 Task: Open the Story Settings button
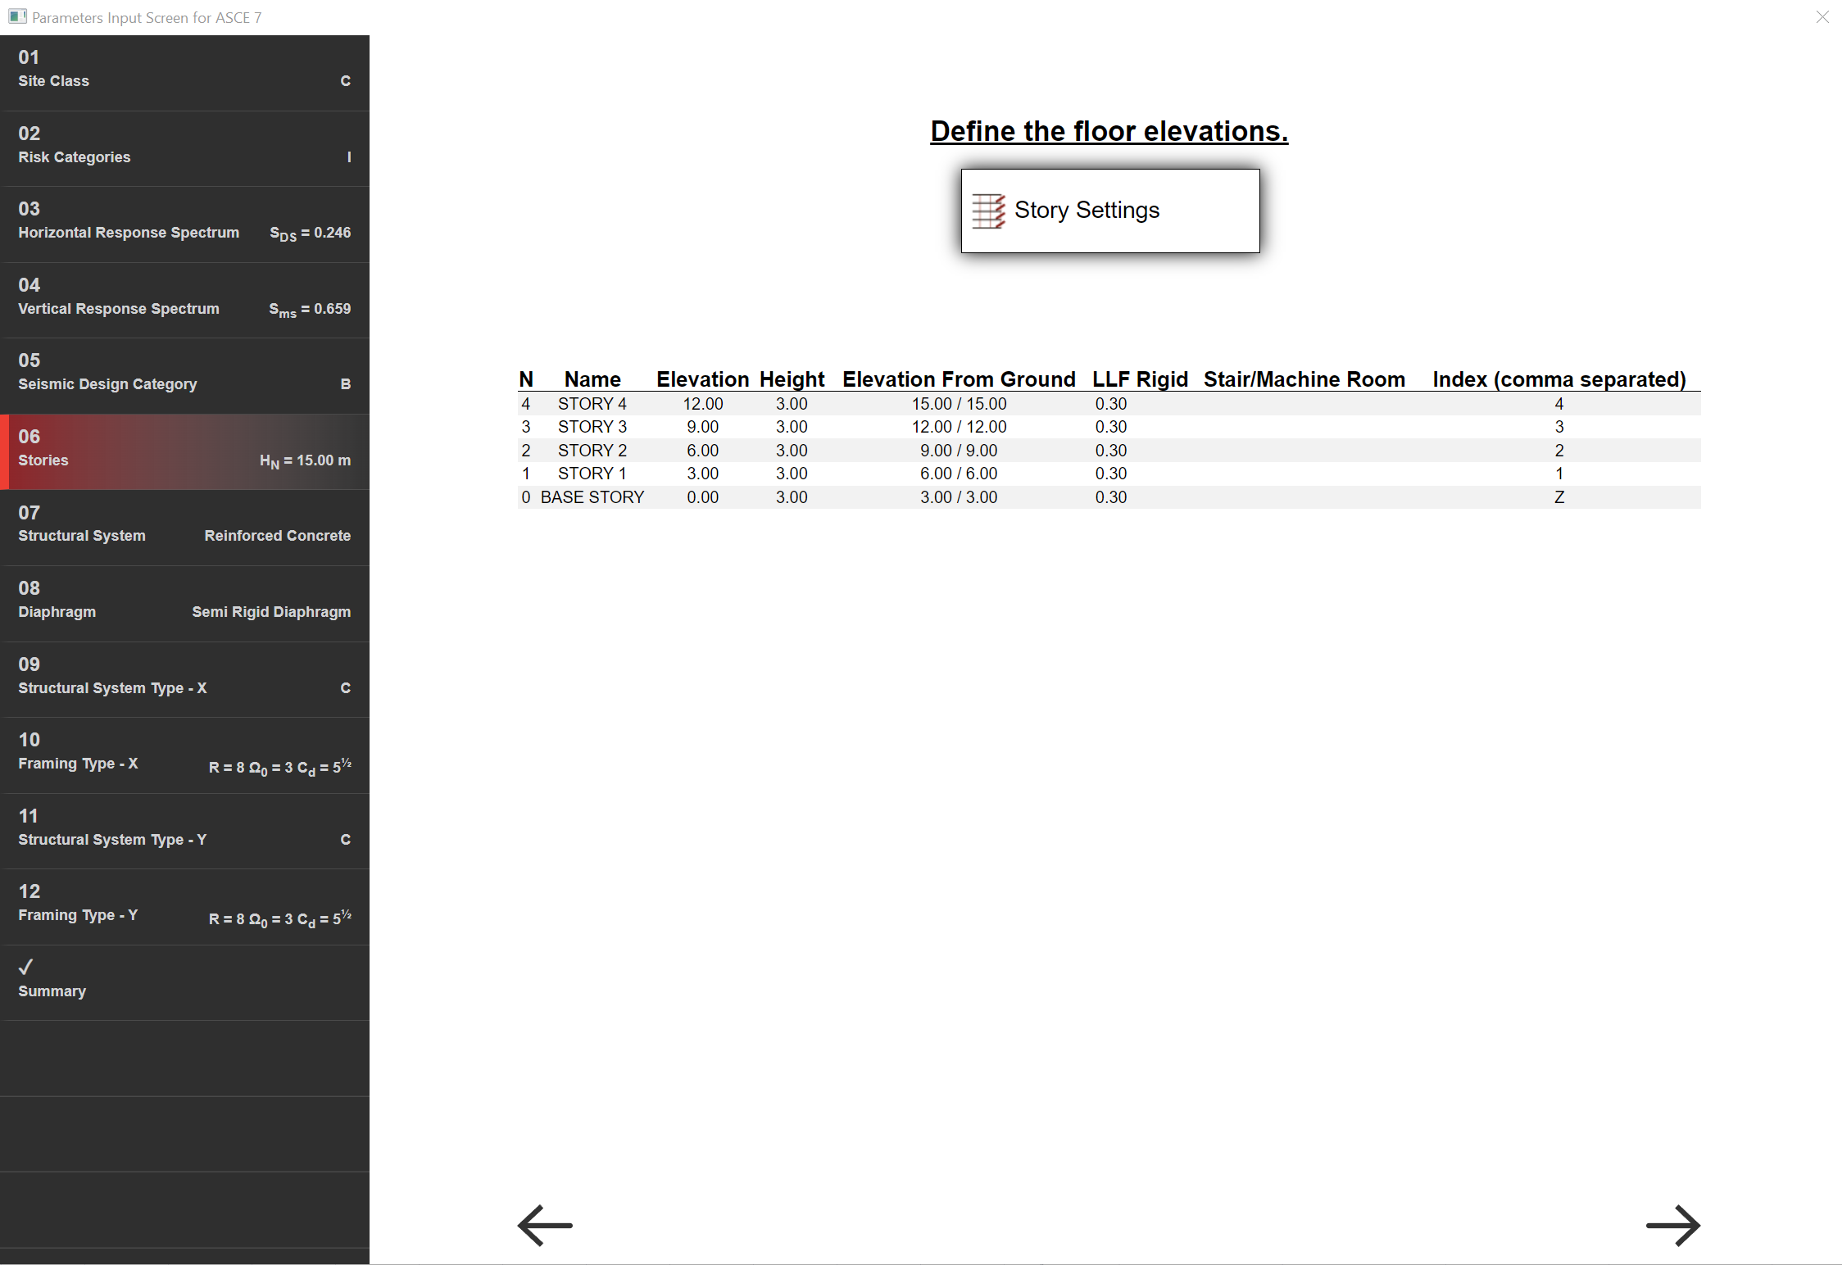click(x=1109, y=211)
